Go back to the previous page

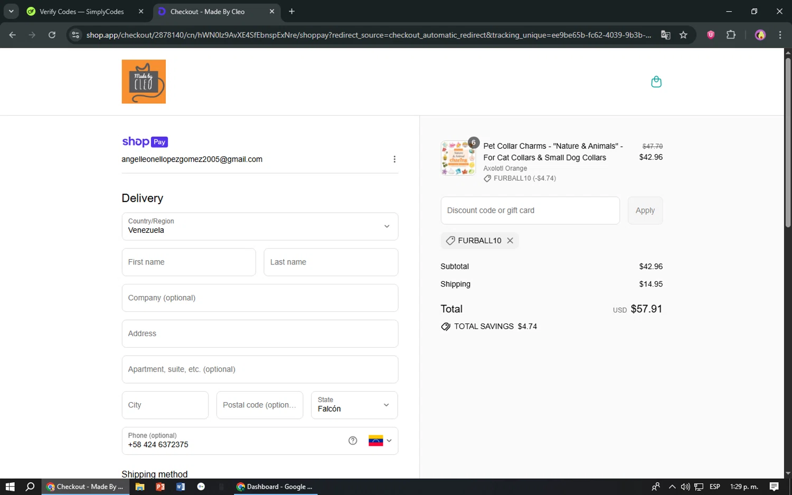(x=13, y=35)
